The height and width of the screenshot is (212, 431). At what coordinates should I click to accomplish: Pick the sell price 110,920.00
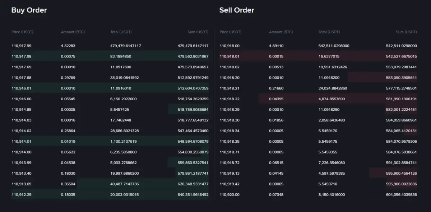pyautogui.click(x=230, y=195)
